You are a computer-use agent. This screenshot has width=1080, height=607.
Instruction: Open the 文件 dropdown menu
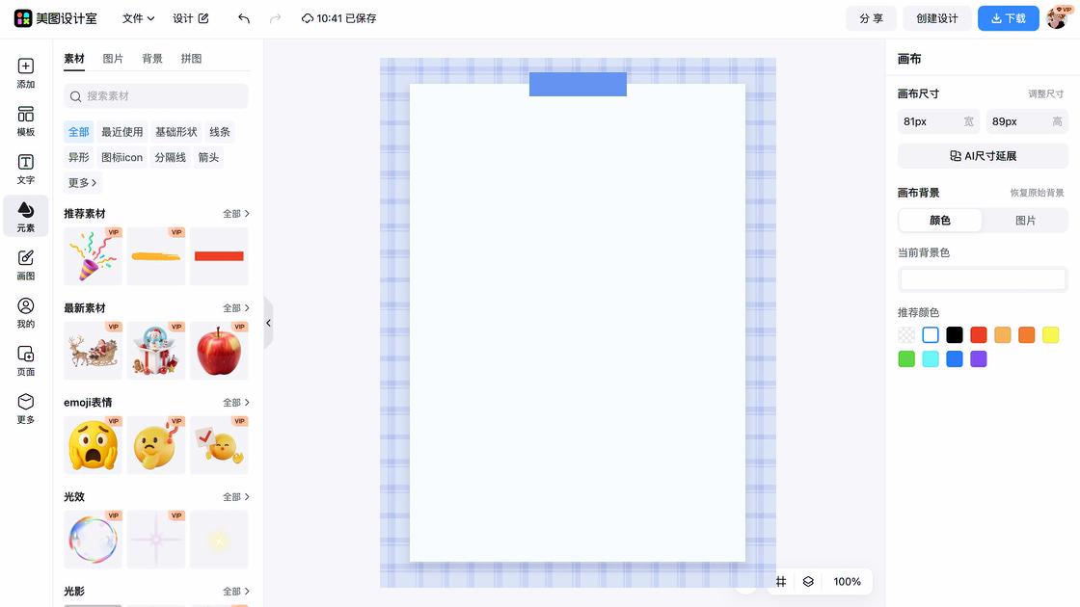(138, 18)
